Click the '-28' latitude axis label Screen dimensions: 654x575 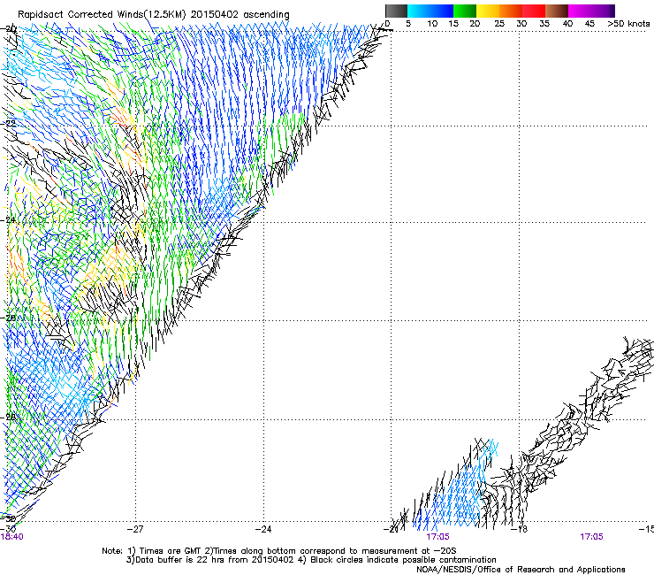[8, 418]
